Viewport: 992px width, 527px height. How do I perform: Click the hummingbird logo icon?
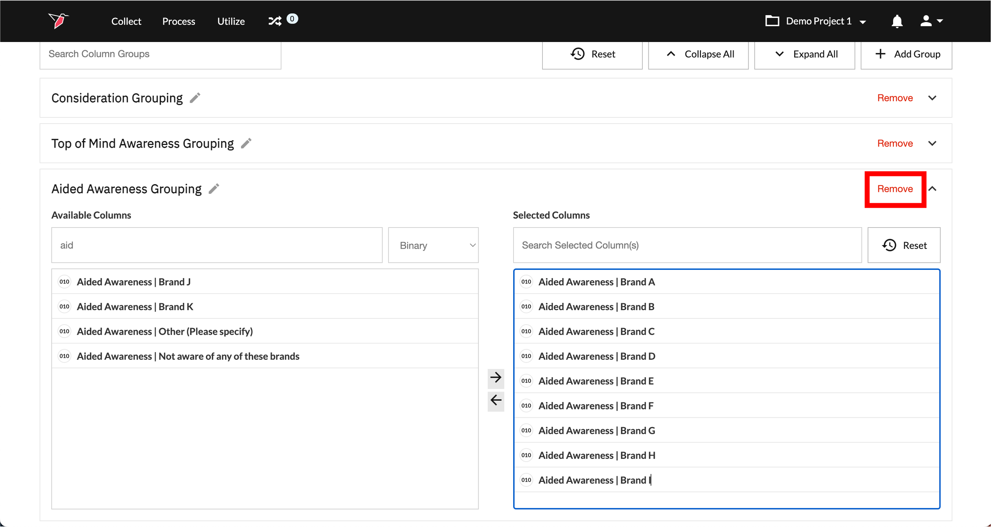58,20
